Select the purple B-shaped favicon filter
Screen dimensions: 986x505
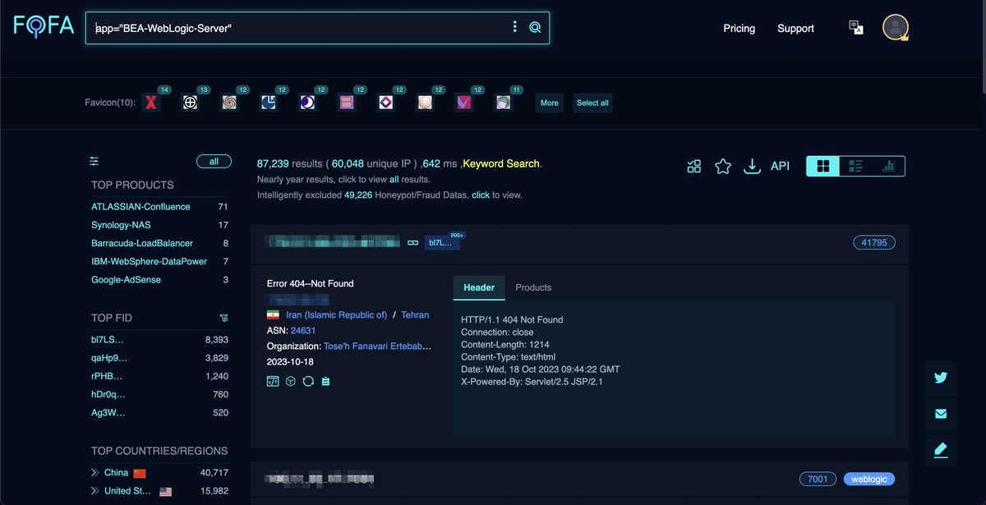tap(347, 103)
